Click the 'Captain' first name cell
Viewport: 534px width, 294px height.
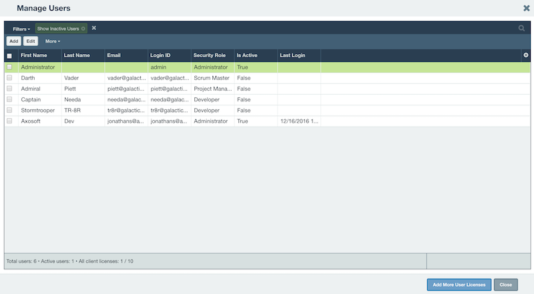[x=40, y=99]
